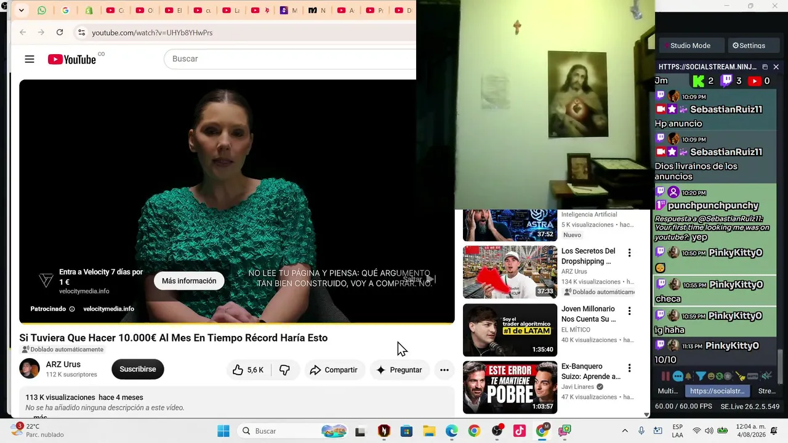Click the YouTube viewer count icon
The height and width of the screenshot is (443, 788).
[x=754, y=81]
